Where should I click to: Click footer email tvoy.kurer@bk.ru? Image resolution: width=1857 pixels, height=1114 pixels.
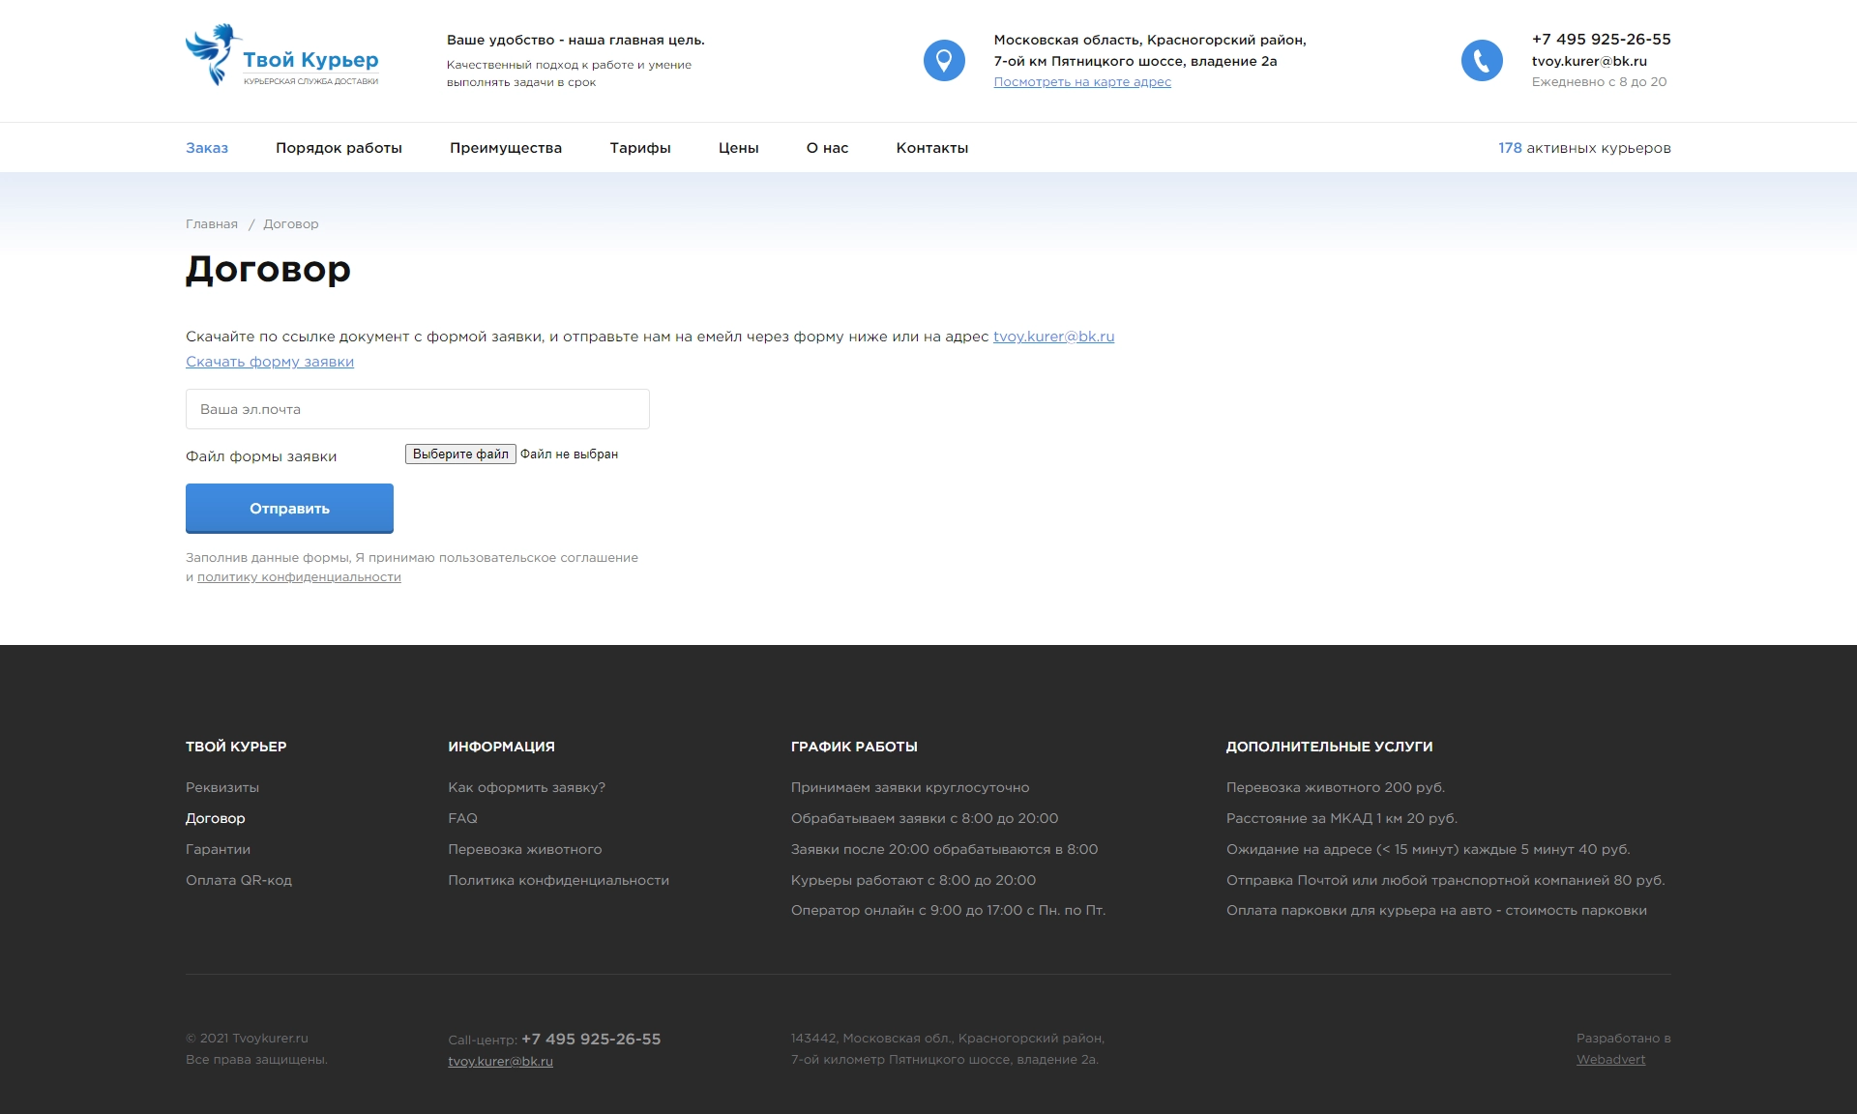click(500, 1062)
